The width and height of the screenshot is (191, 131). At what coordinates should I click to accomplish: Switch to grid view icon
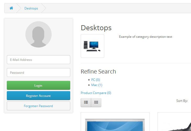tap(96, 103)
